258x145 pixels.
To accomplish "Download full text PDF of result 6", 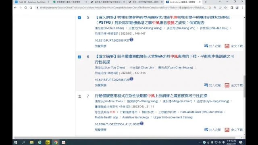I will coord(234,85).
